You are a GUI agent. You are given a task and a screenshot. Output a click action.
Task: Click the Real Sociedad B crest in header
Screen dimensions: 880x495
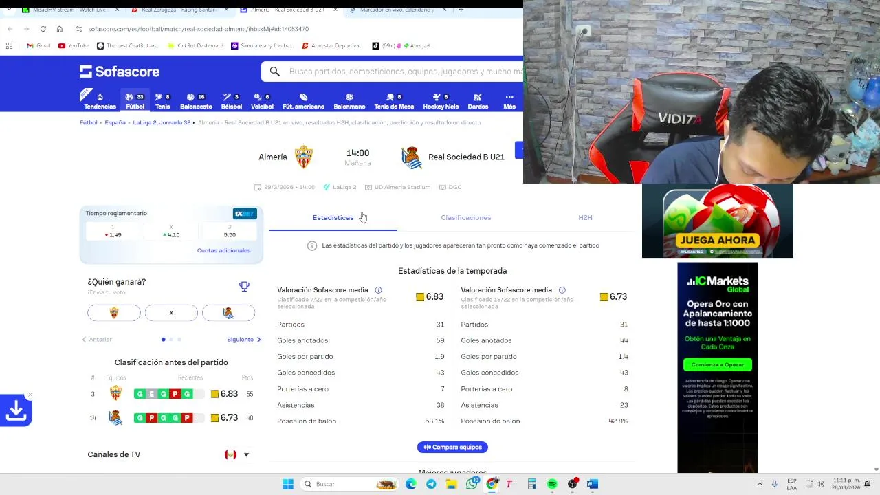pos(412,157)
